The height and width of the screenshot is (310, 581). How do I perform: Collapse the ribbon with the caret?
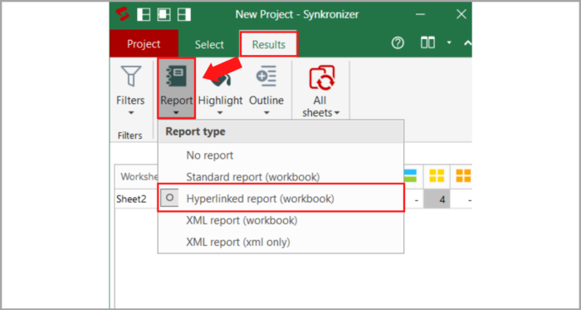tap(467, 43)
